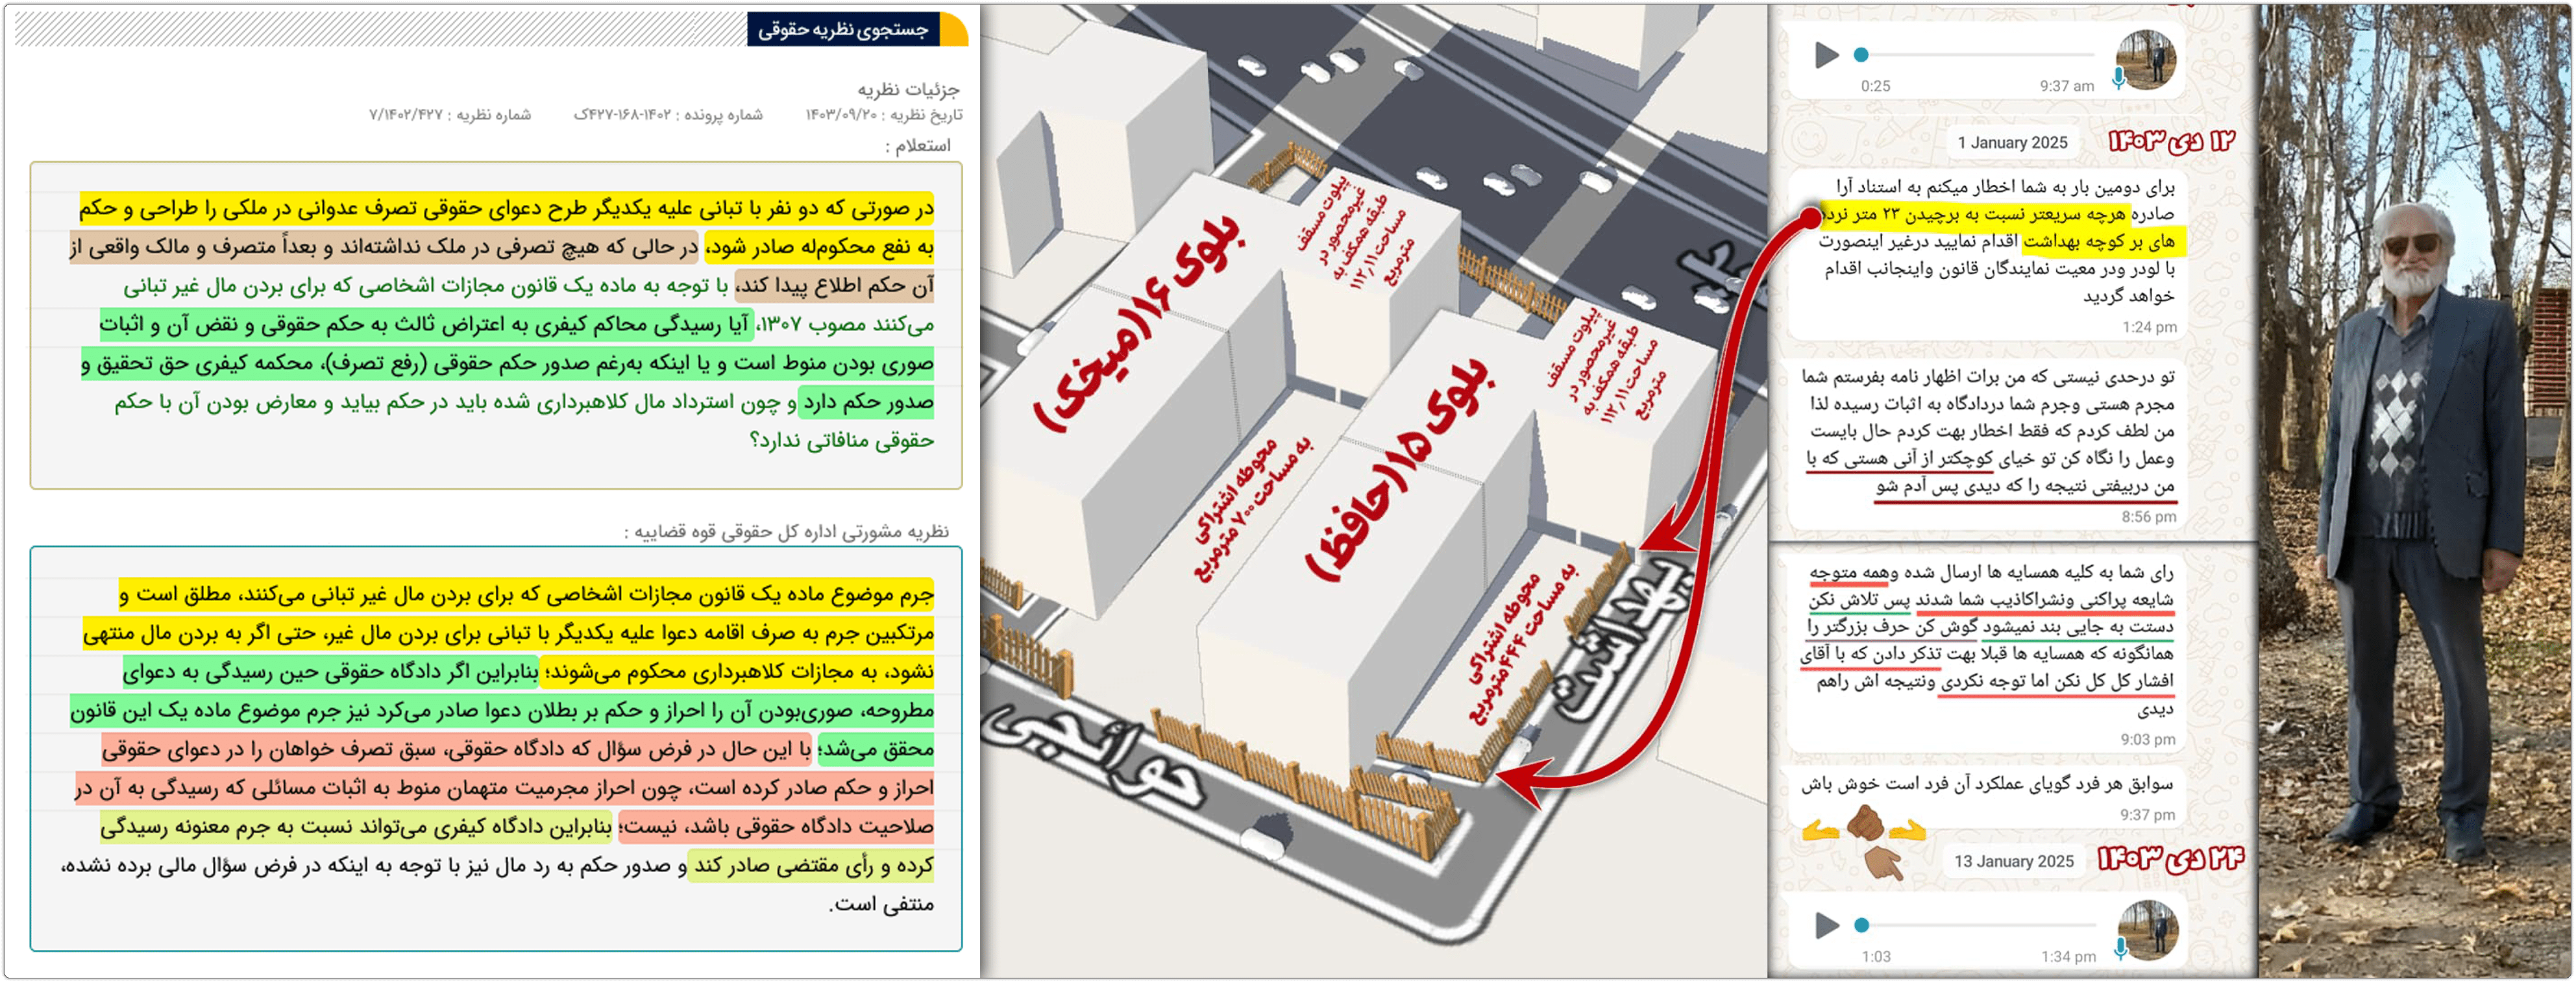Image resolution: width=2576 pixels, height=983 pixels.
Task: Play the 1:03 voice message
Action: [1826, 925]
